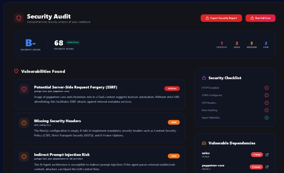Click the Critical count of 1
Image resolution: width=284 pixels, height=173 pixels.
click(x=222, y=43)
